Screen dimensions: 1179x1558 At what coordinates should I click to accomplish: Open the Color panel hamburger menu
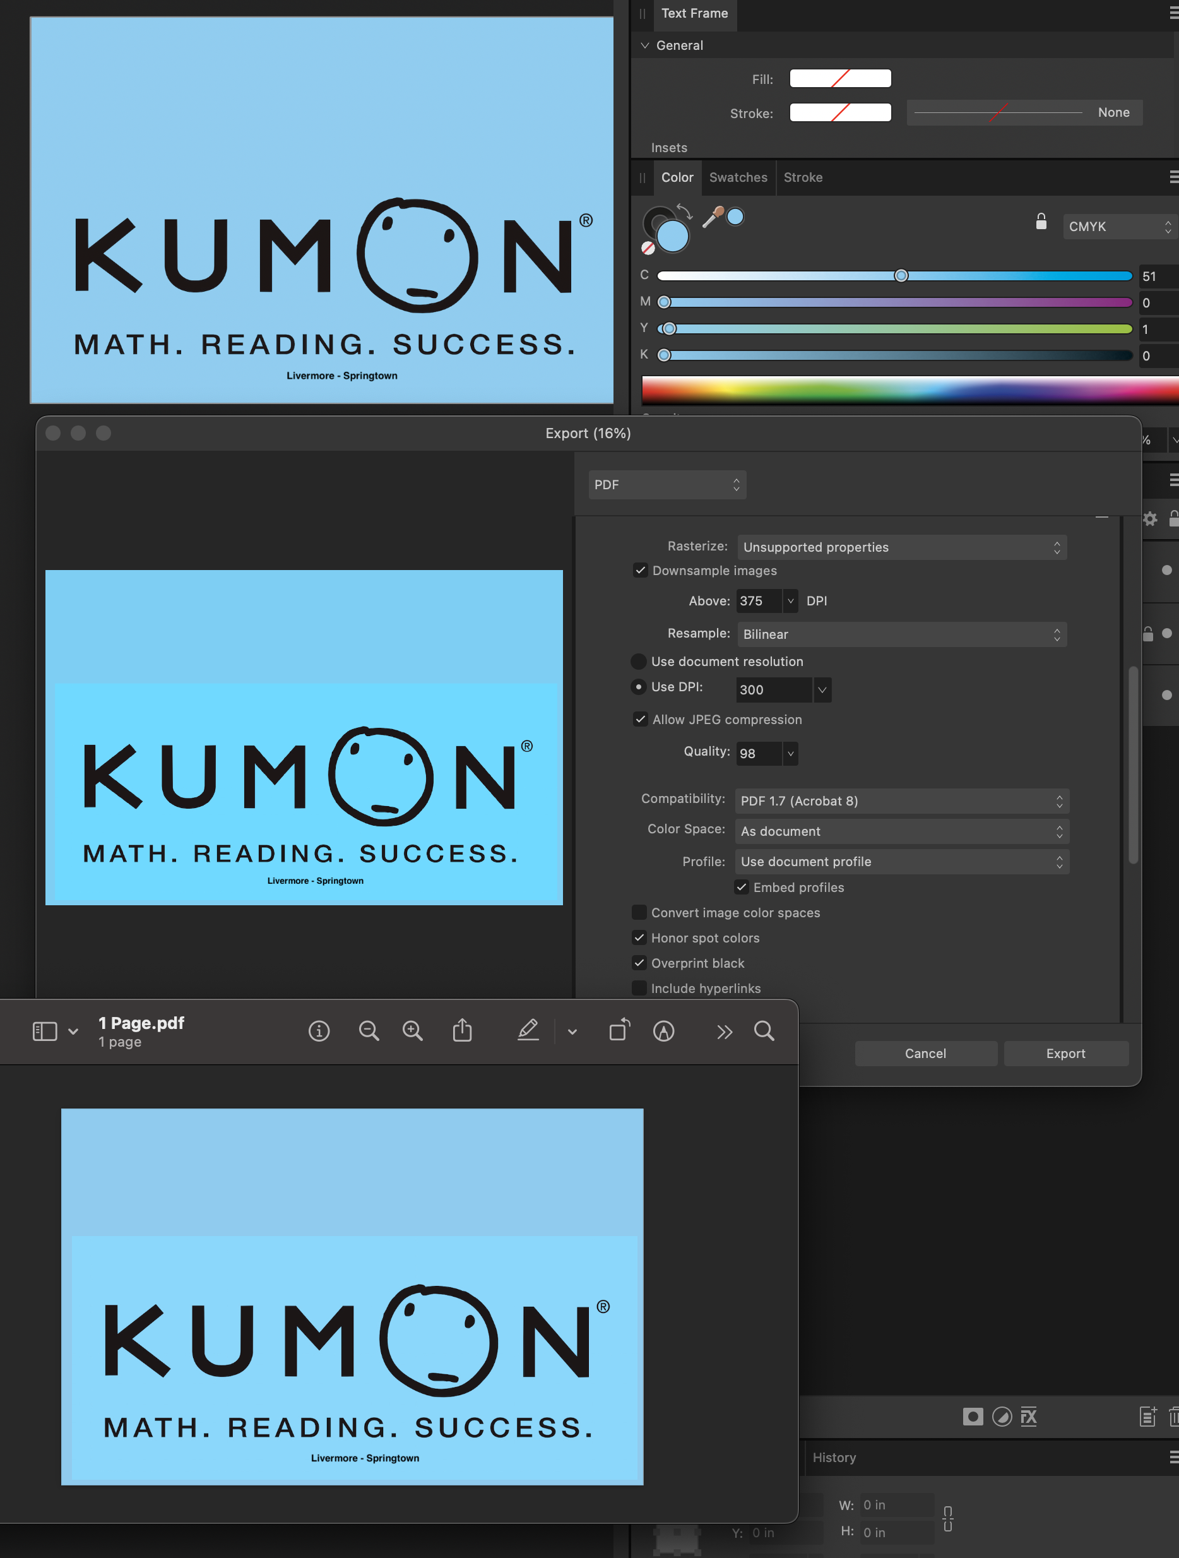(x=1173, y=177)
